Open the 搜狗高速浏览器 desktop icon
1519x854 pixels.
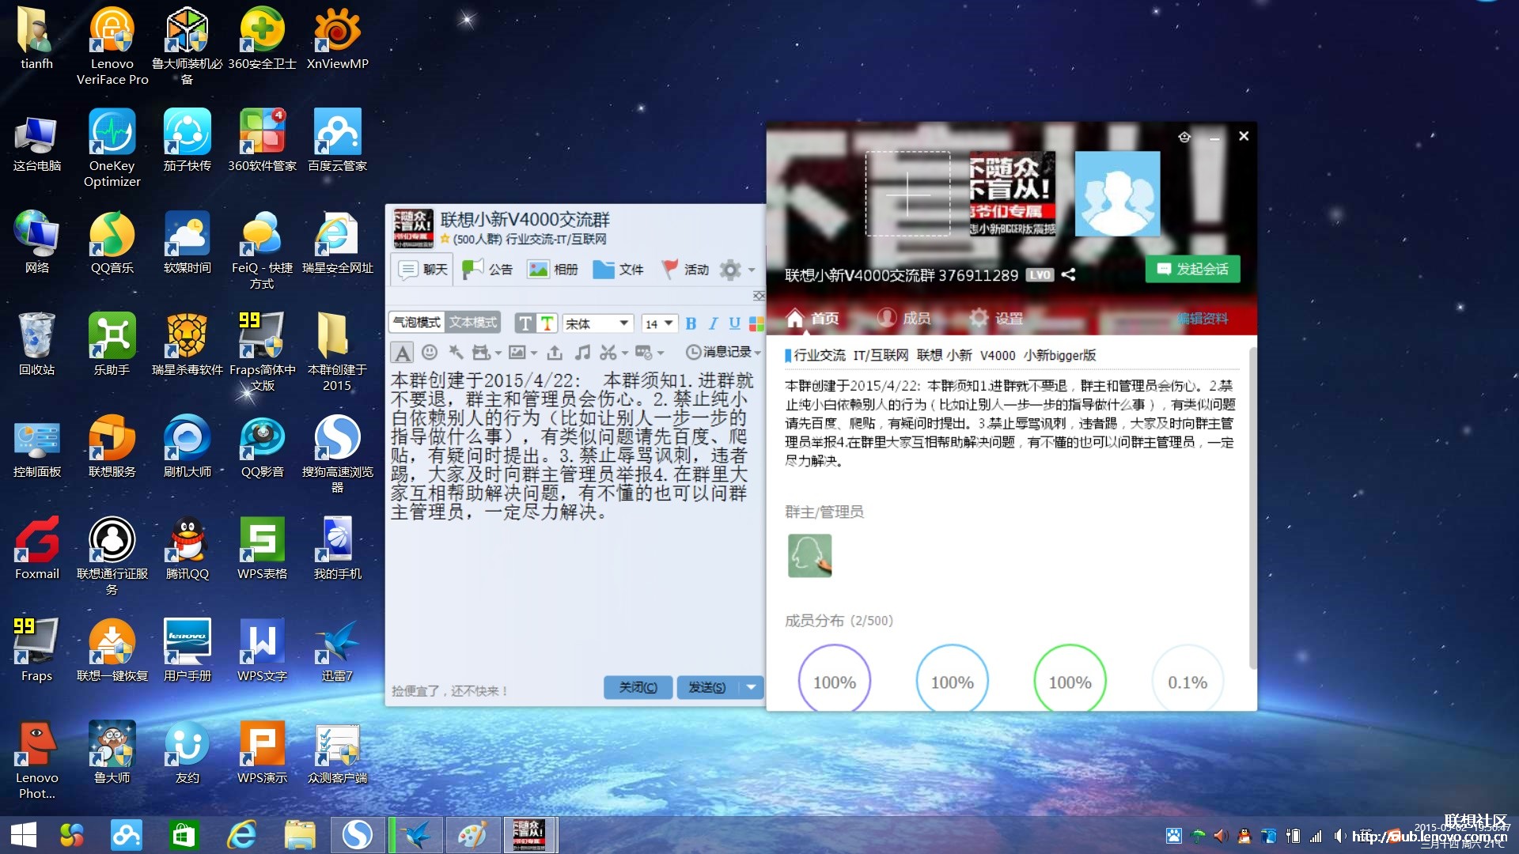(x=338, y=453)
